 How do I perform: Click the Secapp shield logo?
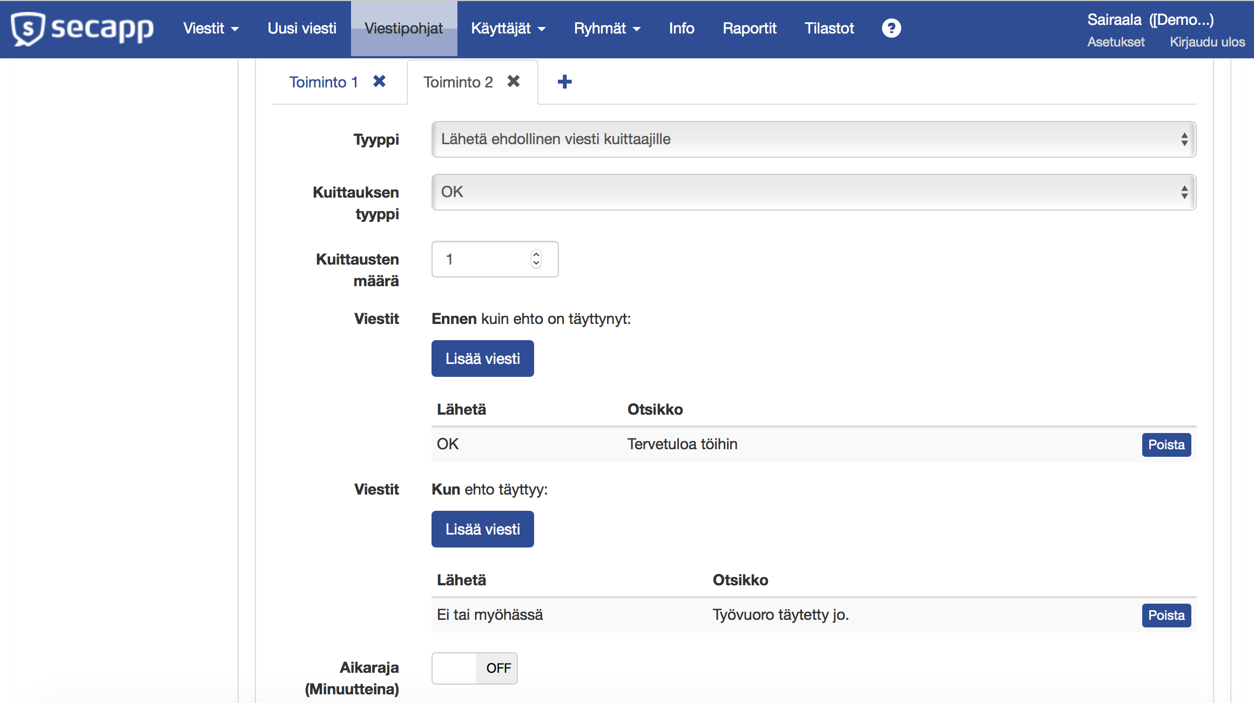point(28,28)
